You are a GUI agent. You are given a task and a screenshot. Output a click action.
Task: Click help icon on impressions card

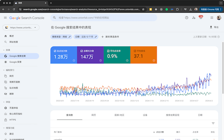100,60
